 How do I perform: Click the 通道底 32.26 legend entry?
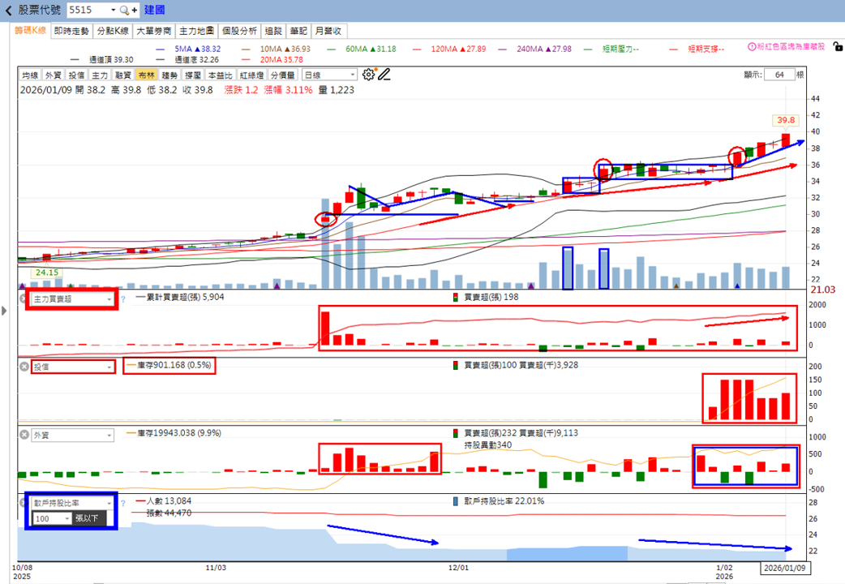[x=187, y=60]
